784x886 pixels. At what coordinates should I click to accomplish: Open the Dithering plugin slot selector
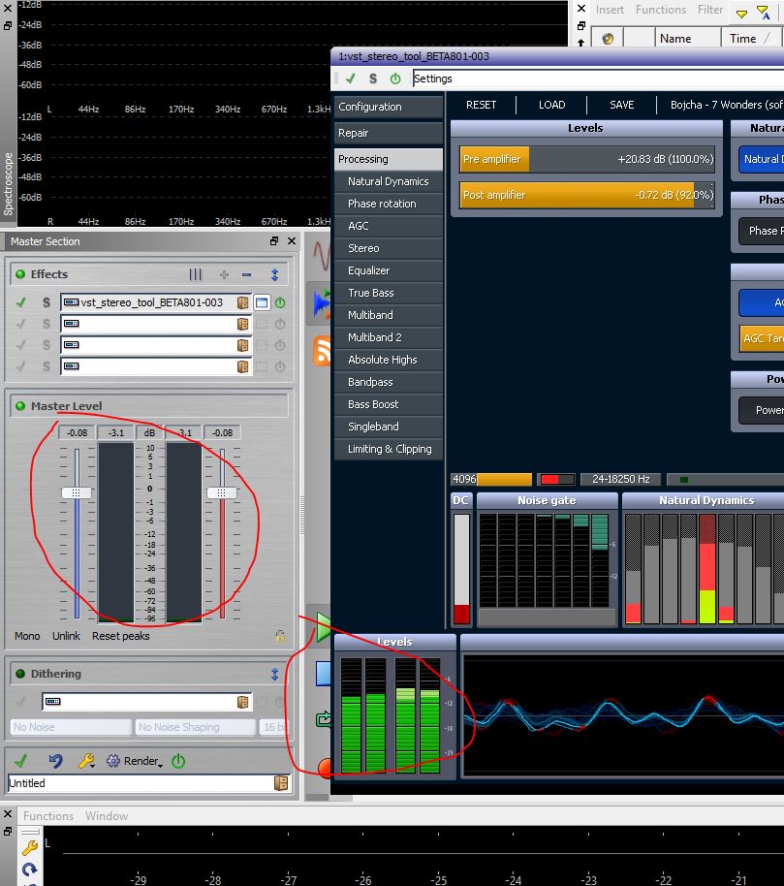[148, 702]
